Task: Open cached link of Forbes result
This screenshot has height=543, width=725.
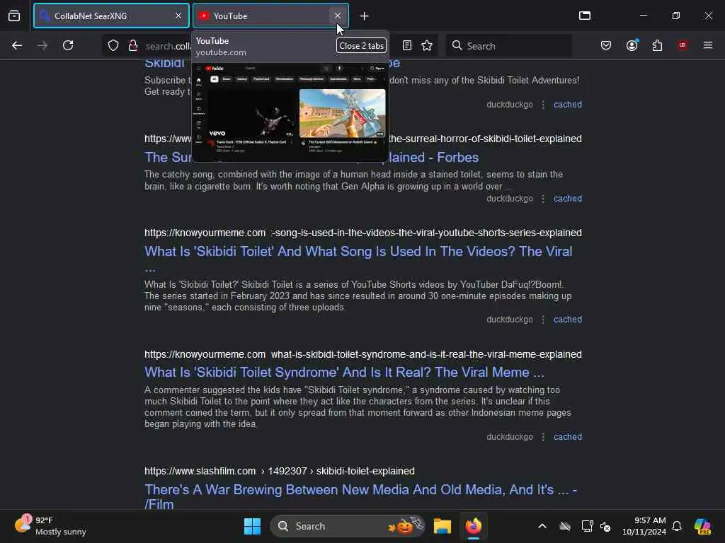Action: point(568,199)
